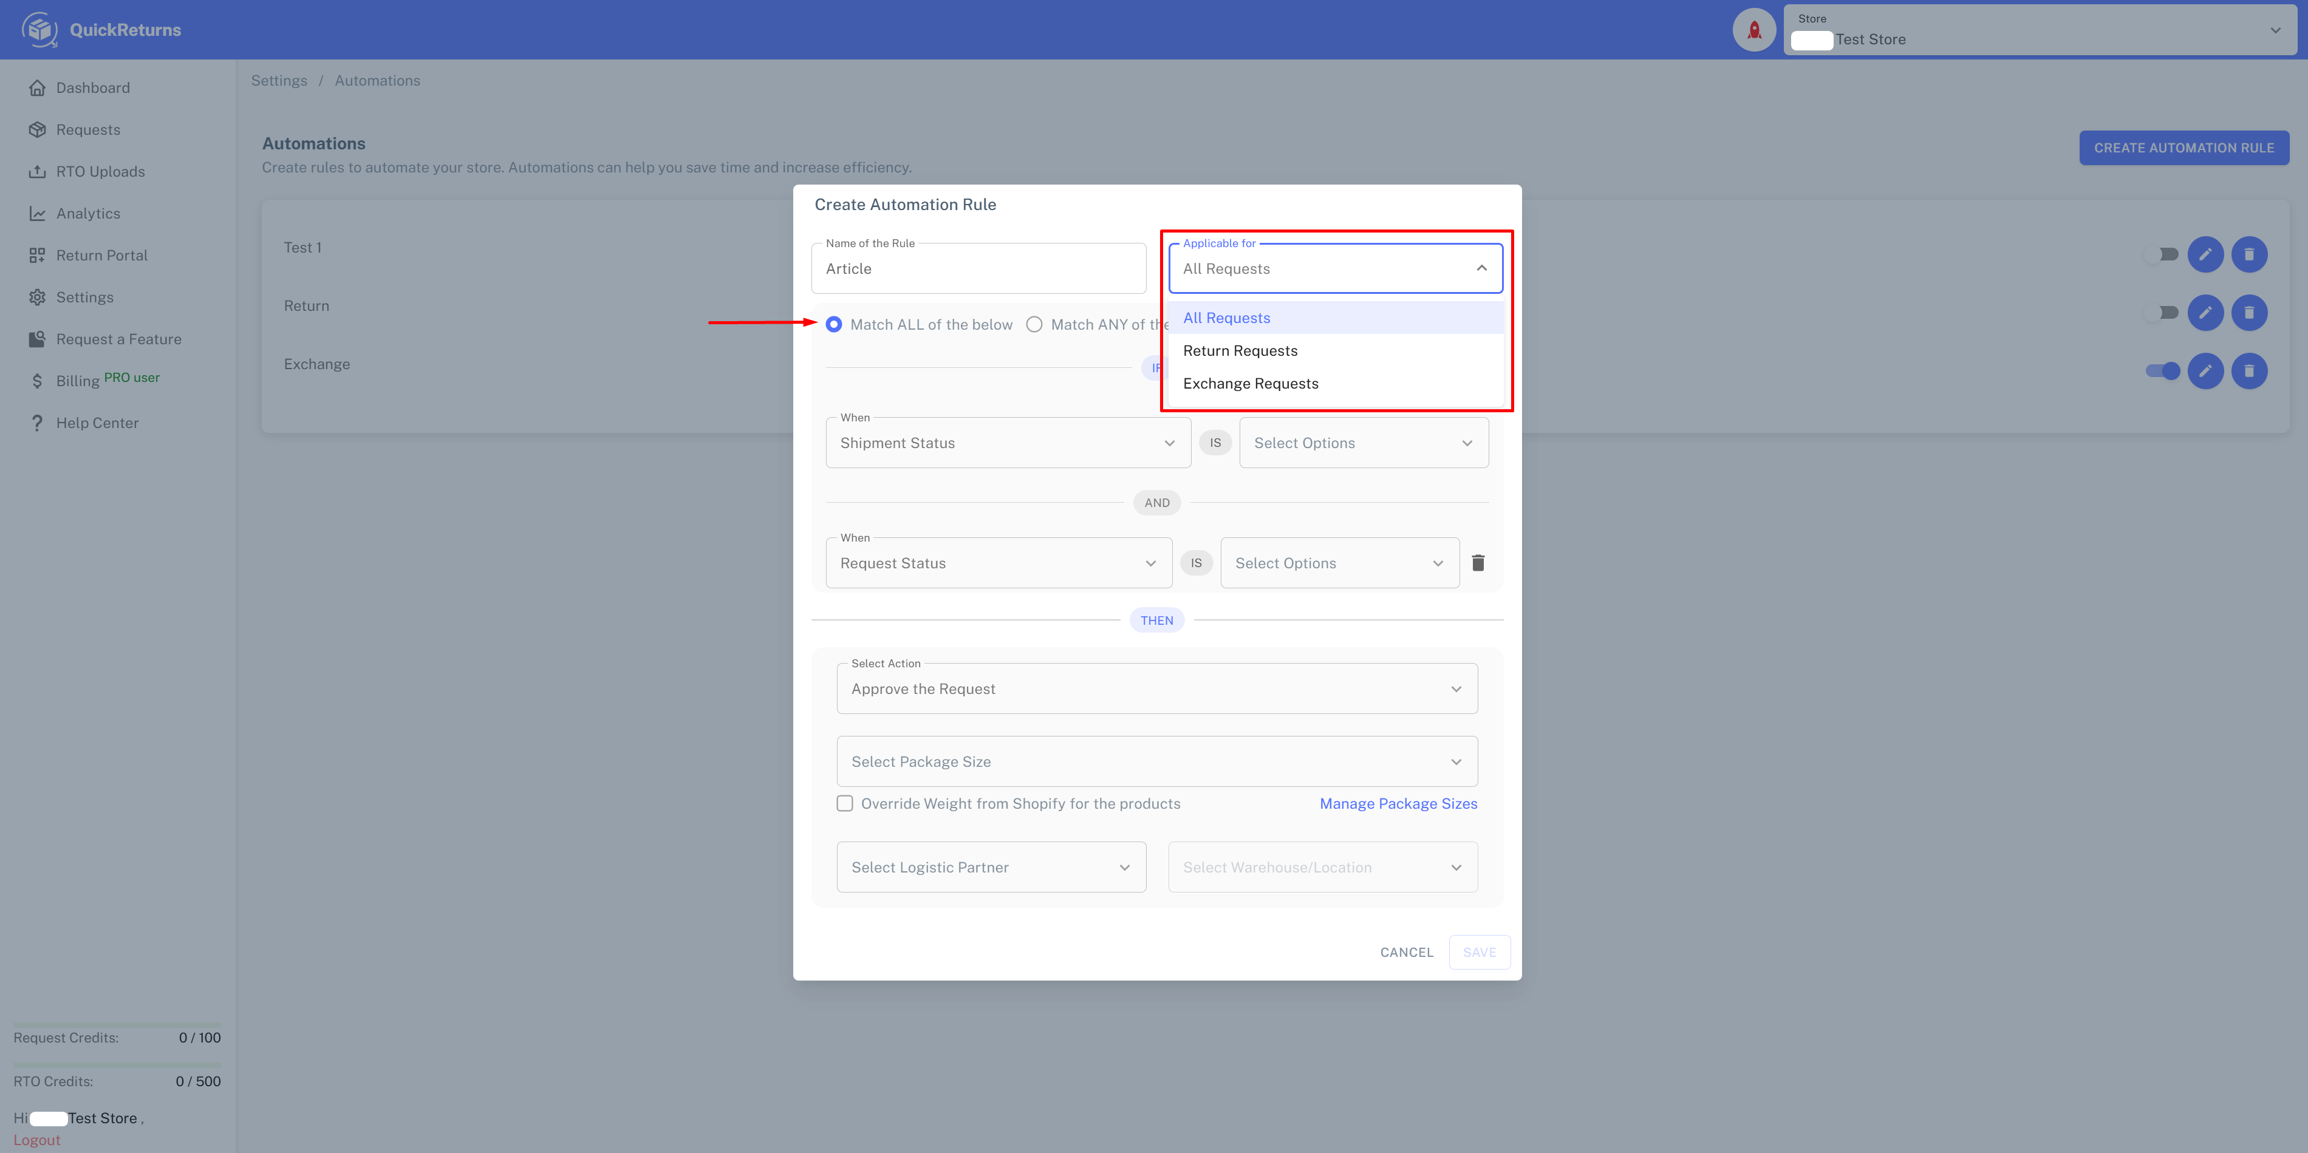Choose Exchange Requests option
This screenshot has height=1153, width=2308.
(1336, 384)
